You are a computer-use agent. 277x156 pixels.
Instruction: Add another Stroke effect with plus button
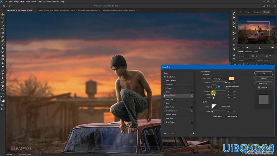pyautogui.click(x=192, y=92)
